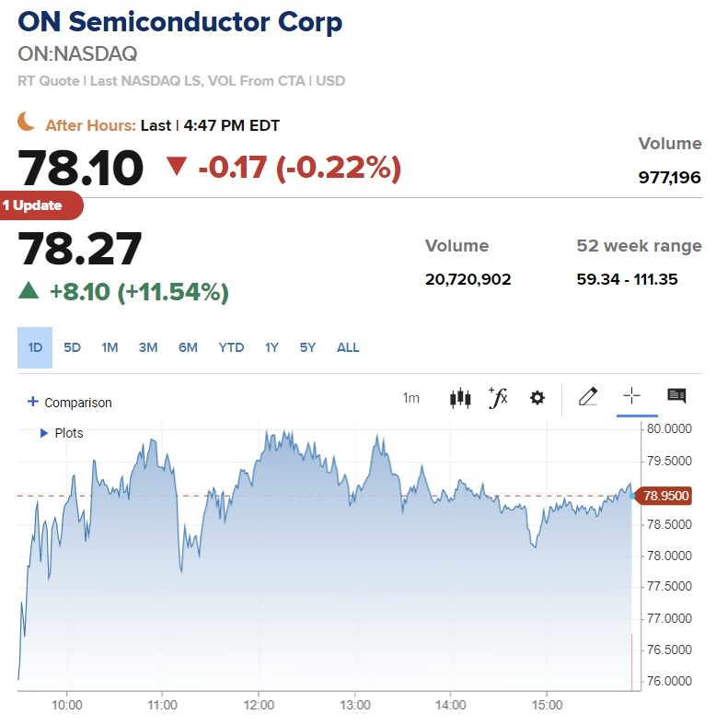
Task: Open the fx studies indicators menu
Action: tap(498, 398)
